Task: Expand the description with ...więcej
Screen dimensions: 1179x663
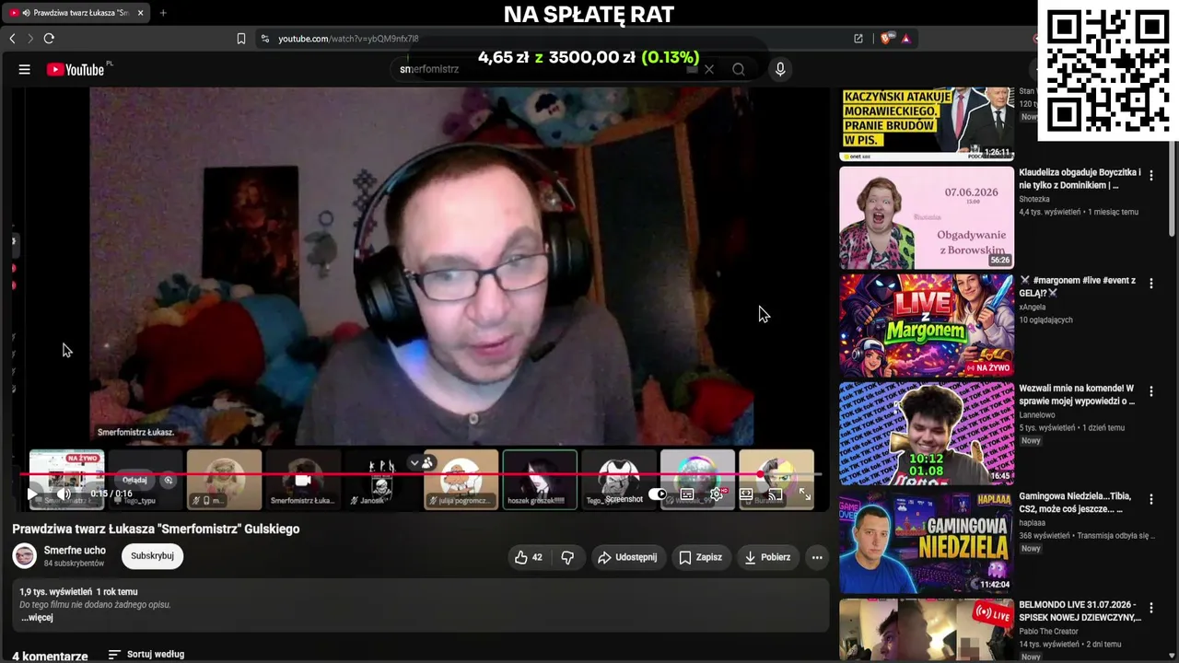Action: (38, 618)
